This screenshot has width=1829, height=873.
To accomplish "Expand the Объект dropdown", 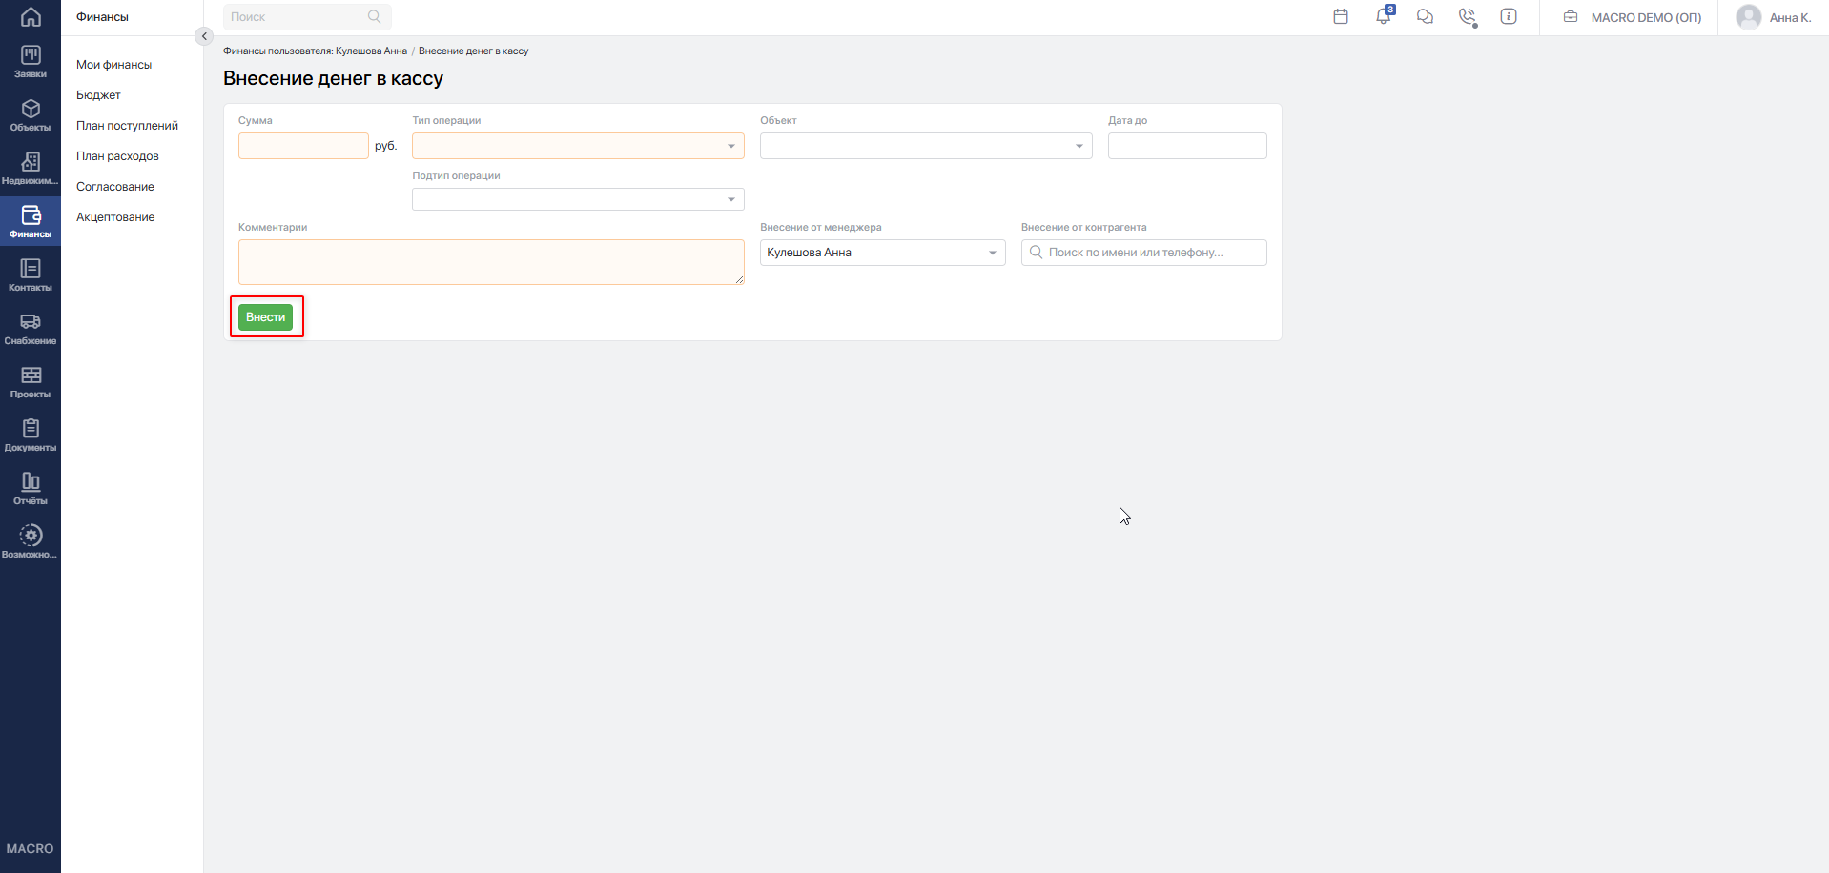I will tap(926, 146).
